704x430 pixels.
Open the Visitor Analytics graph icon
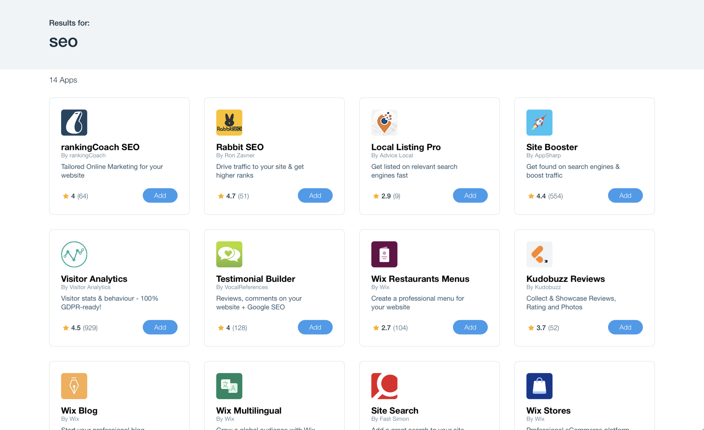pyautogui.click(x=74, y=254)
